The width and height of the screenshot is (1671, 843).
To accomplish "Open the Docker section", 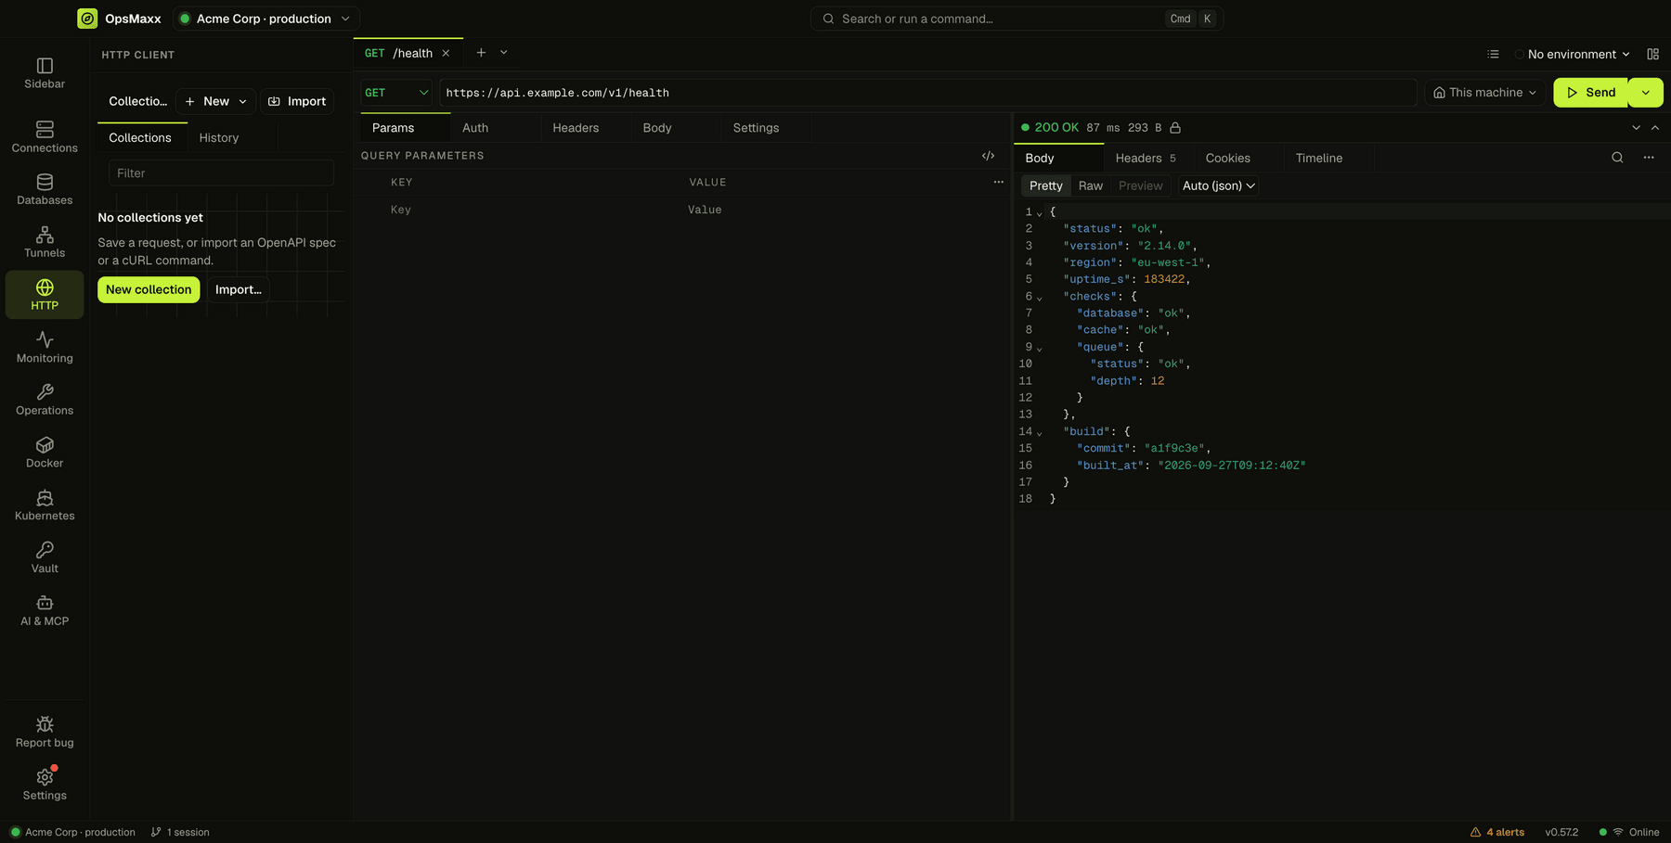I will [x=45, y=453].
